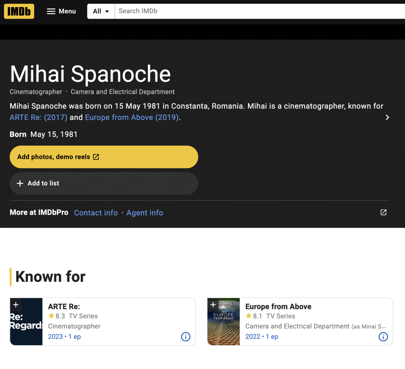Open the hamburger Menu
The width and height of the screenshot is (405, 369).
point(61,11)
